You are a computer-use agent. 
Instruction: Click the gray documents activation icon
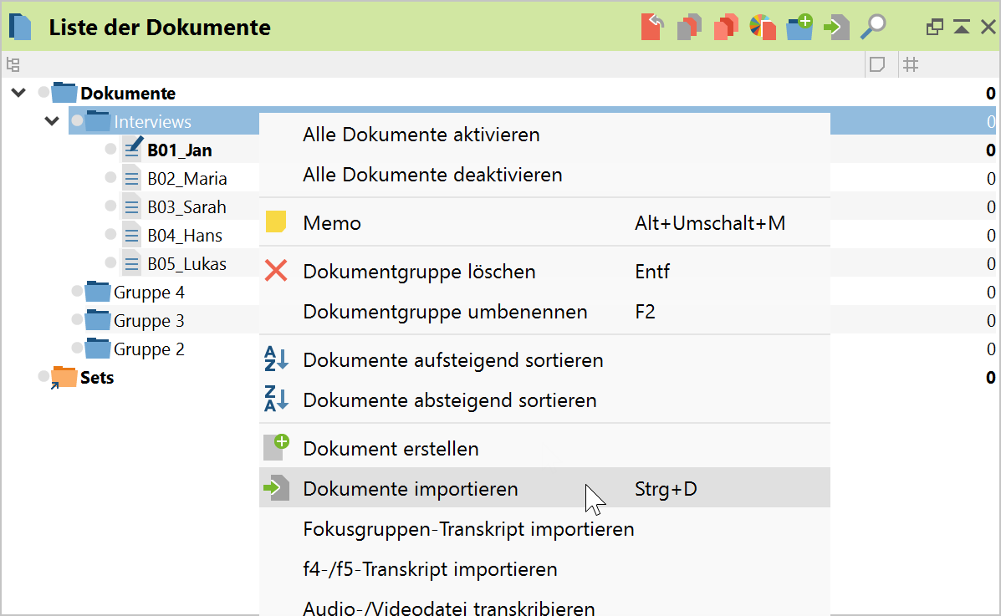coord(689,27)
